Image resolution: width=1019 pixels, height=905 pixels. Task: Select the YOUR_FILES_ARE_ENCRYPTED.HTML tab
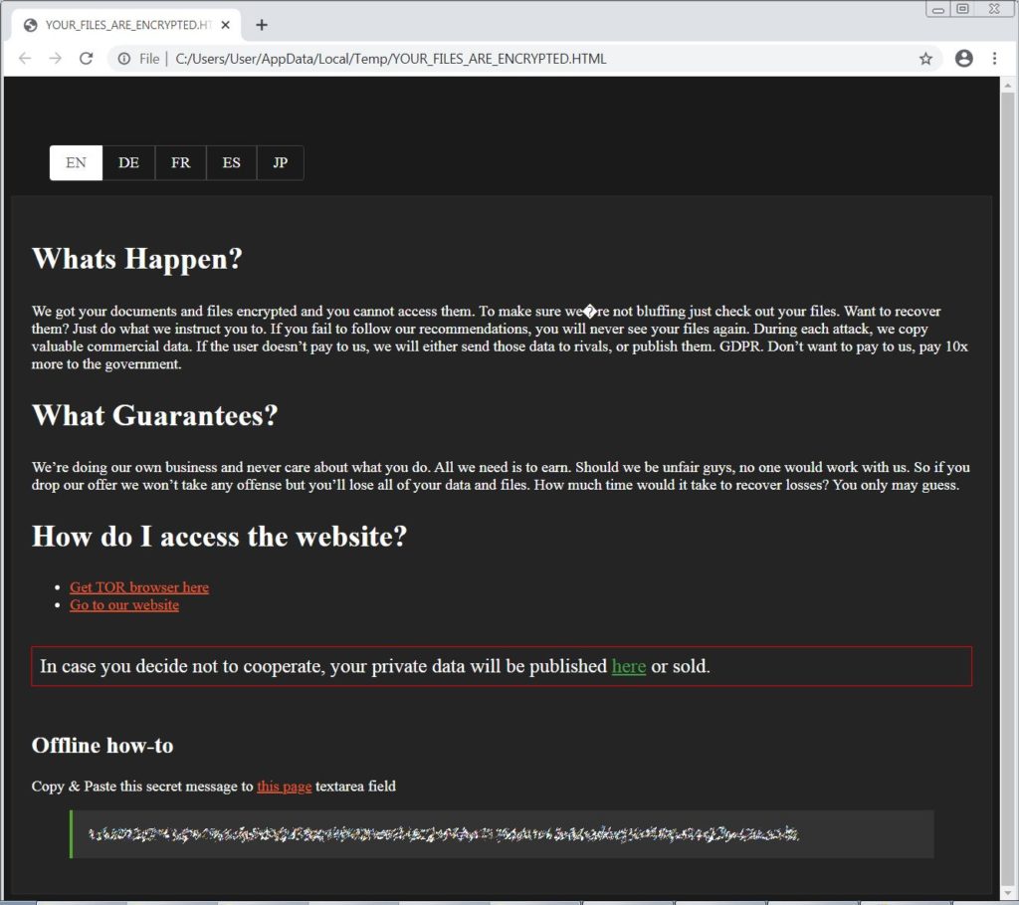pos(126,25)
